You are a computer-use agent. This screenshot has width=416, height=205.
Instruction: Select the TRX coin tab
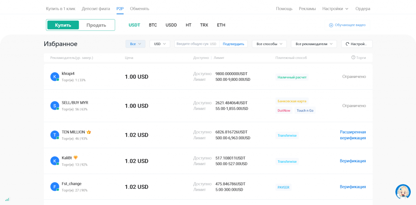coord(204,25)
